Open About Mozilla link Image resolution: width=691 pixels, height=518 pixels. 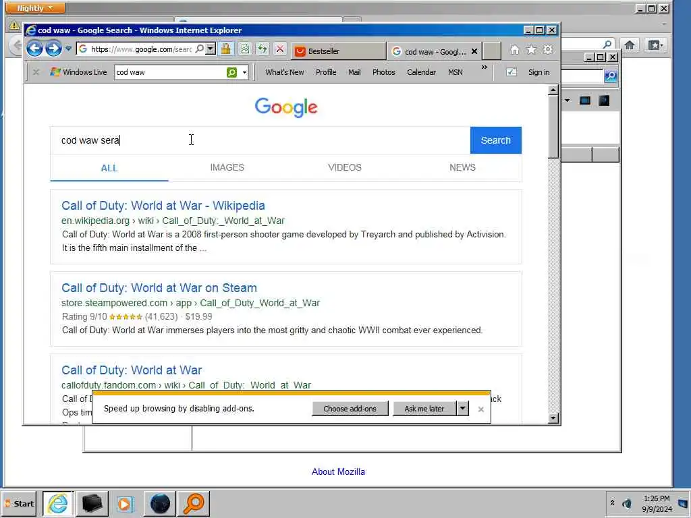pyautogui.click(x=338, y=471)
